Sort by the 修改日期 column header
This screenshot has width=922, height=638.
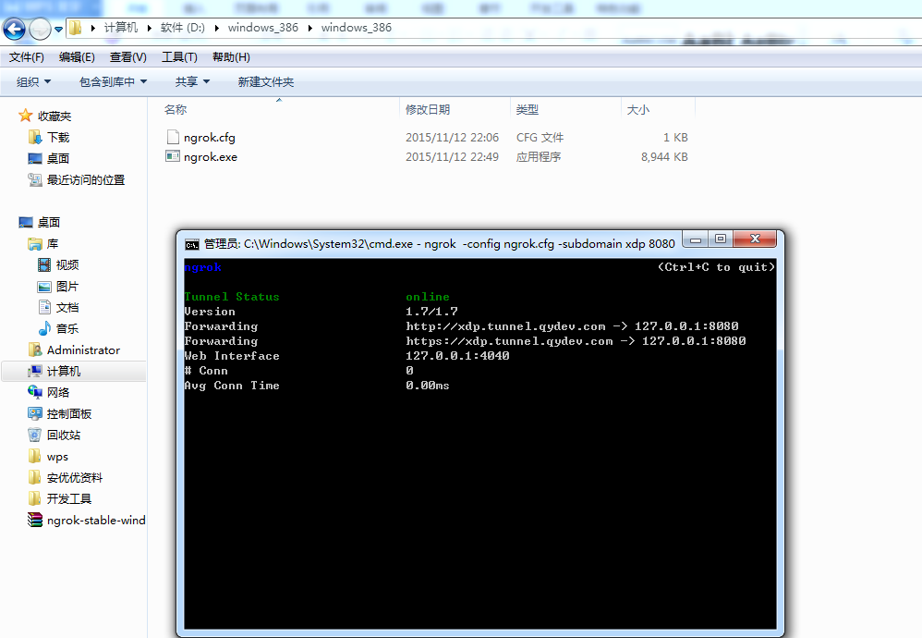pyautogui.click(x=428, y=109)
